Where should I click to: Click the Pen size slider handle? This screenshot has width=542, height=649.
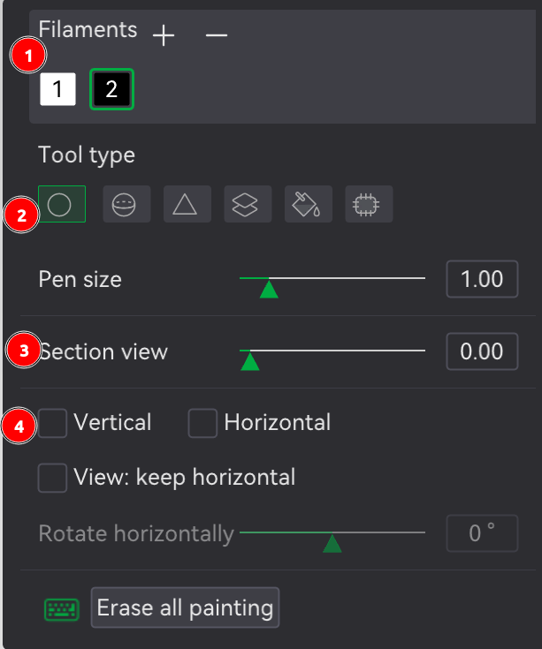[x=269, y=290]
